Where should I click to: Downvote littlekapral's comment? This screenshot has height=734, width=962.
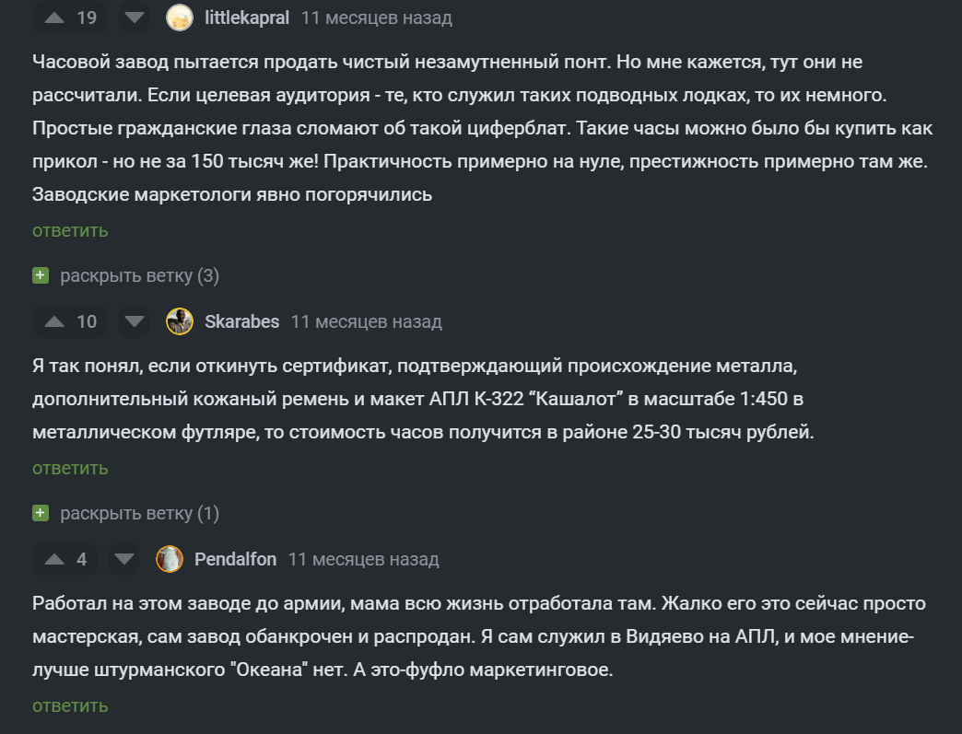[x=135, y=17]
